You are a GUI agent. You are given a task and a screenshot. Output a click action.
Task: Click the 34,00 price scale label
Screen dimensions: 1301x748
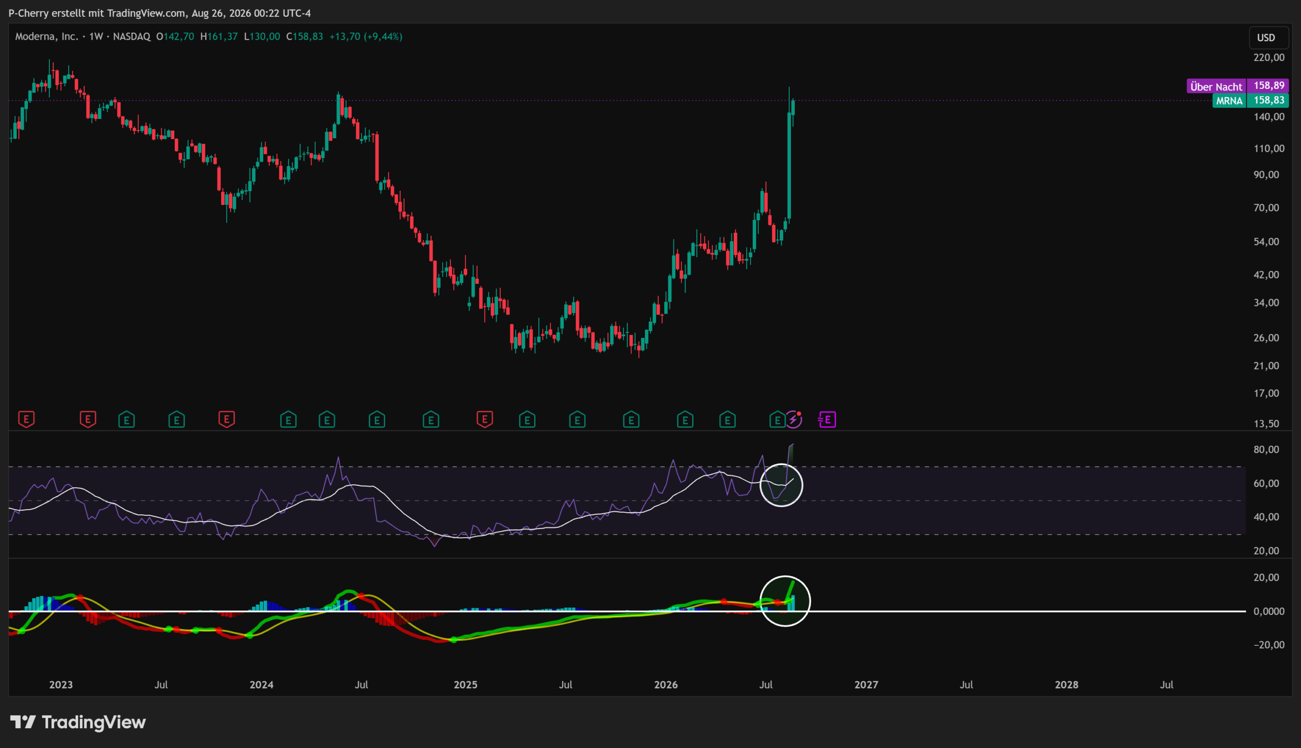pos(1266,302)
